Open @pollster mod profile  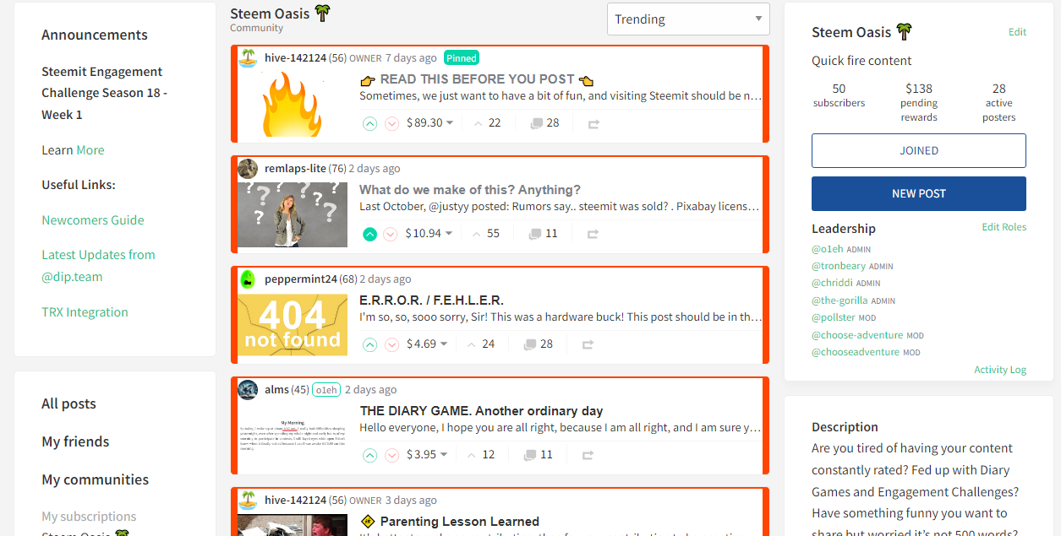[x=834, y=317]
